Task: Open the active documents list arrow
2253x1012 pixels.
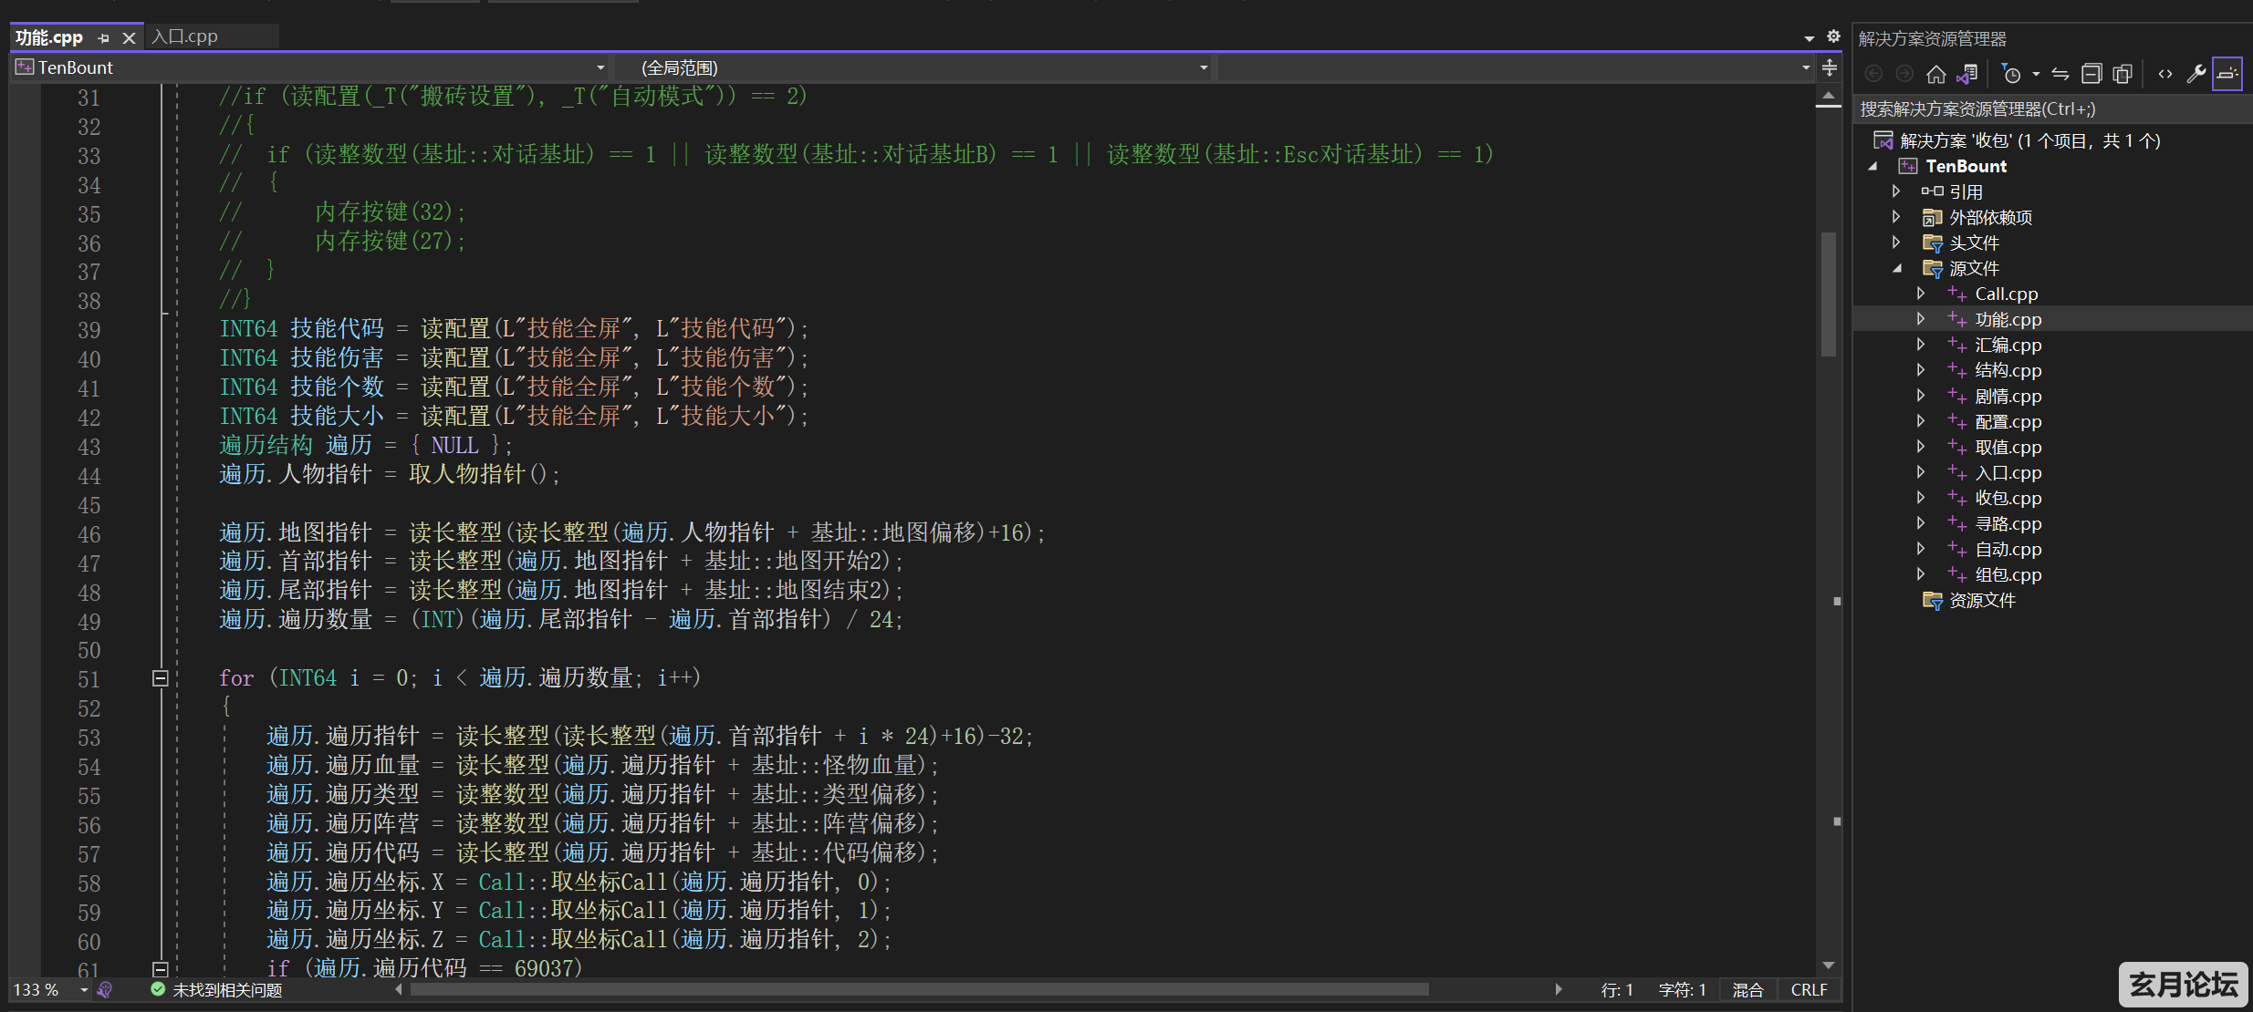Action: [1809, 38]
